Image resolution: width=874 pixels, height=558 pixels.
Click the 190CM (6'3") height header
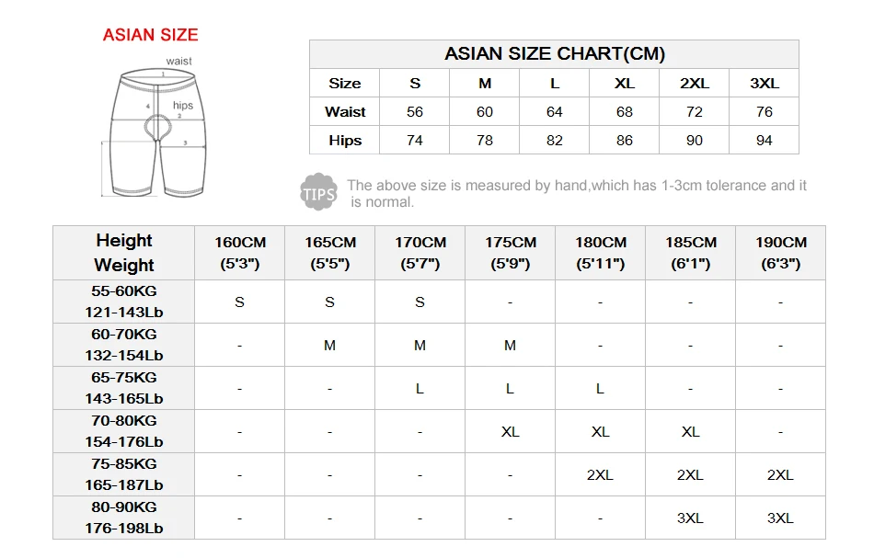[780, 253]
